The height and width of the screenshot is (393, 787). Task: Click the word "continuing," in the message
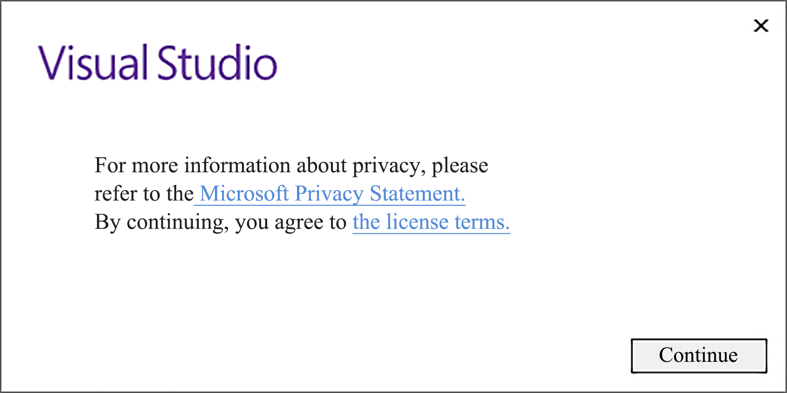(x=178, y=223)
